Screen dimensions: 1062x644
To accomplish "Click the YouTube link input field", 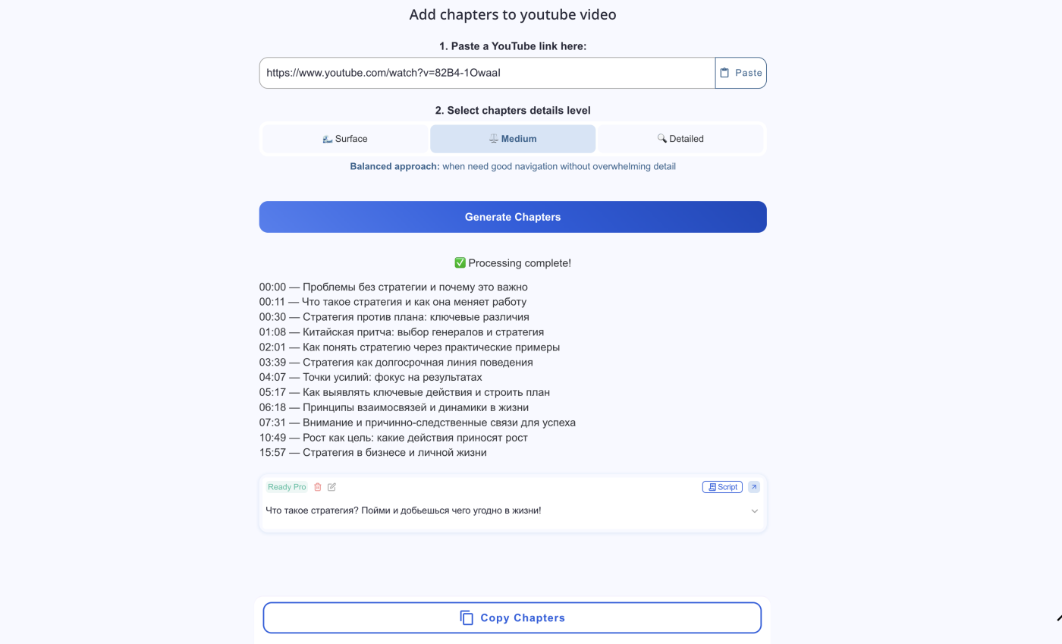I will [487, 73].
